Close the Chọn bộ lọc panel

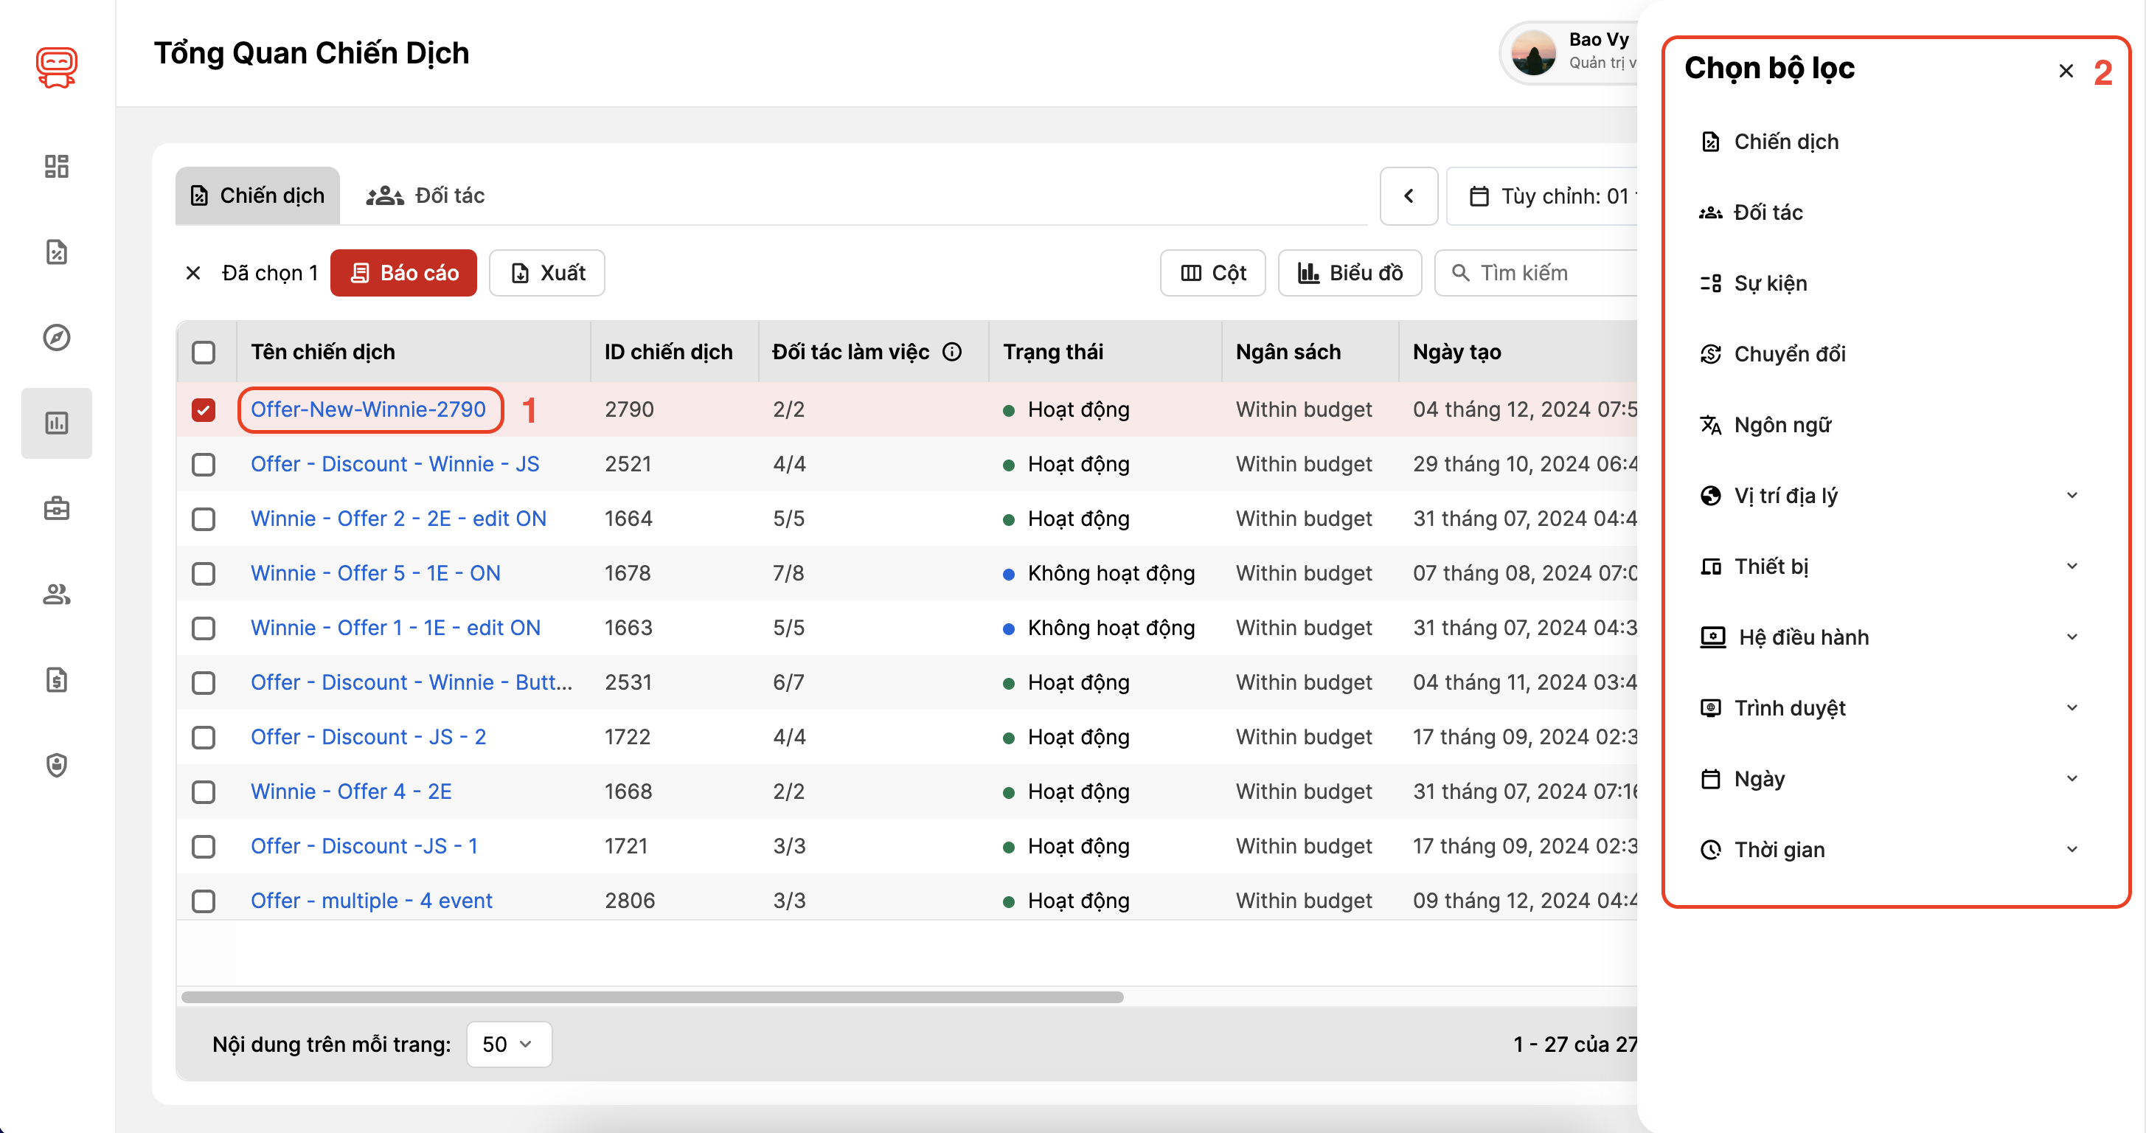coord(2066,71)
